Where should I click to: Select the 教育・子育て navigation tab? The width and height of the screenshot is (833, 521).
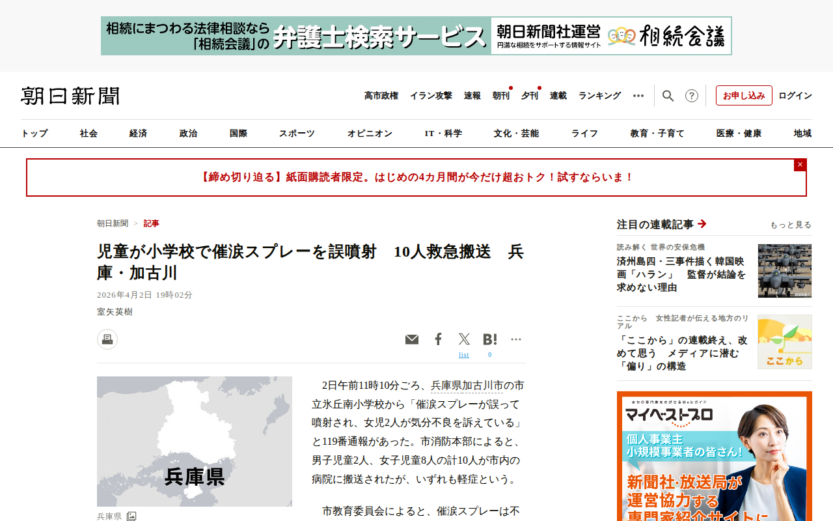[x=657, y=134]
